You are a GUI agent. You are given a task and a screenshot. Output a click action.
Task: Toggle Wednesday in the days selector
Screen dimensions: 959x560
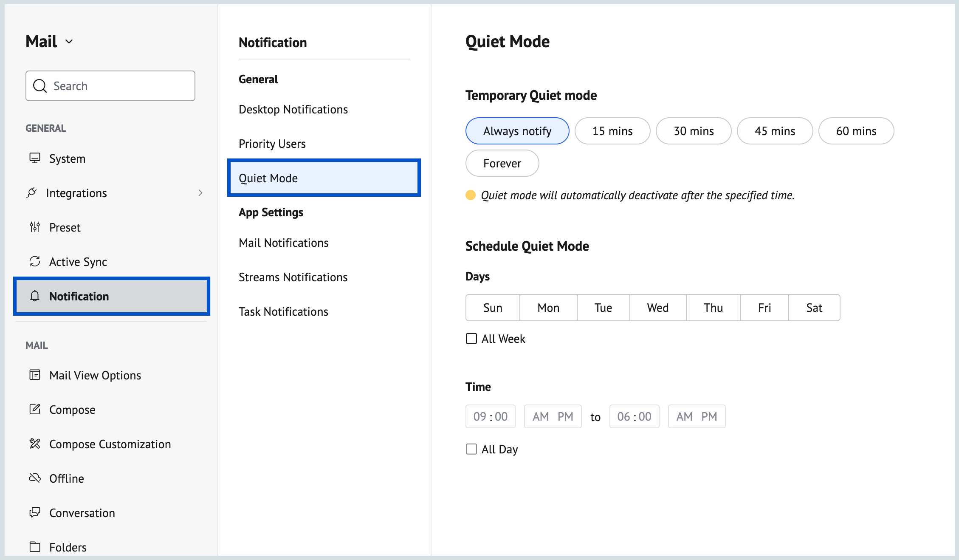tap(657, 307)
